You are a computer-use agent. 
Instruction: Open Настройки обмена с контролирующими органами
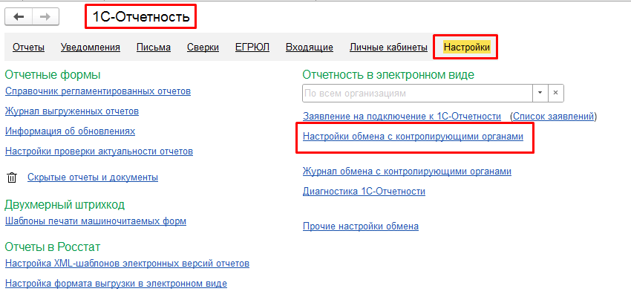[x=413, y=137]
